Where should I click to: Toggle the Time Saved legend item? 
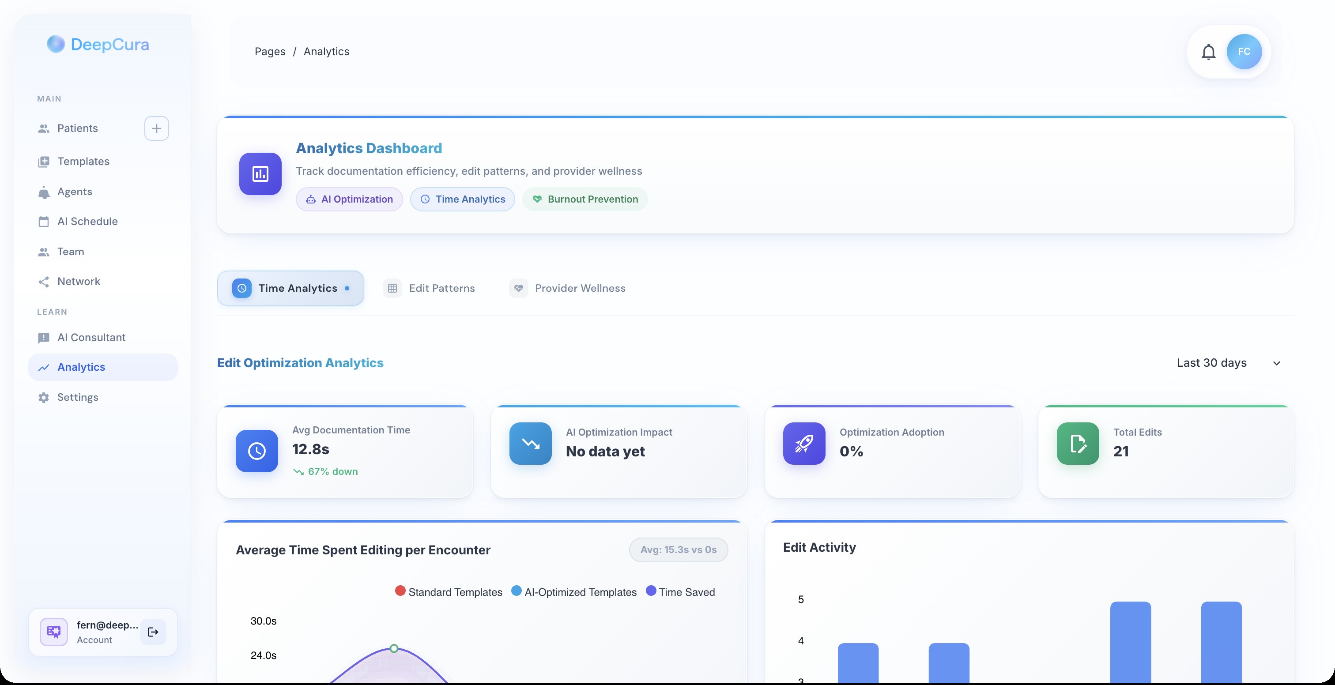coord(680,592)
